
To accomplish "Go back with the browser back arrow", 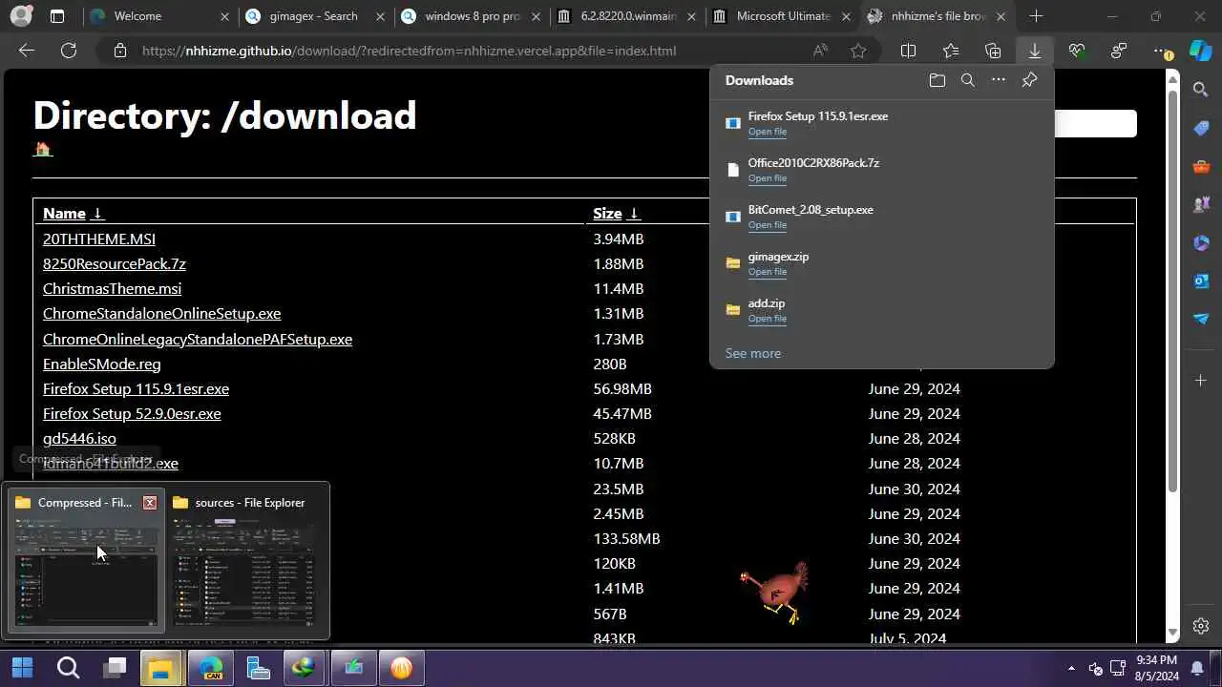I will click(27, 51).
